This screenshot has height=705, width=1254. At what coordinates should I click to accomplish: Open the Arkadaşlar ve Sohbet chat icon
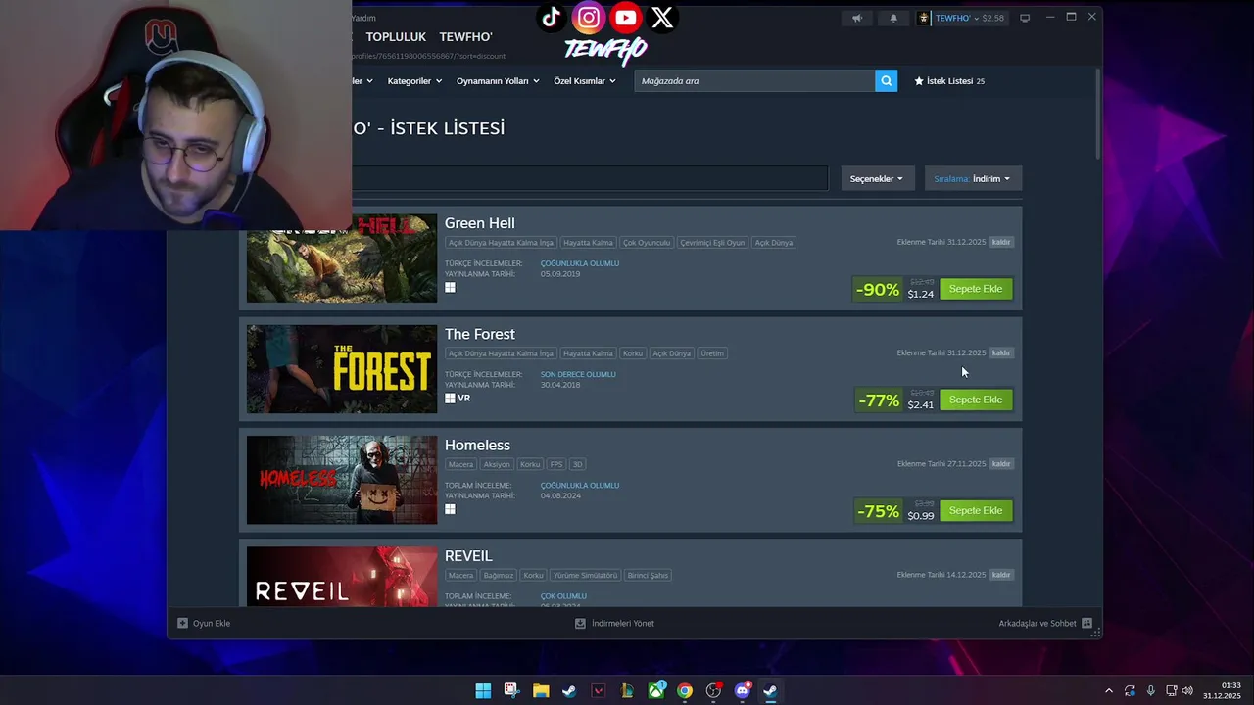tap(1086, 623)
